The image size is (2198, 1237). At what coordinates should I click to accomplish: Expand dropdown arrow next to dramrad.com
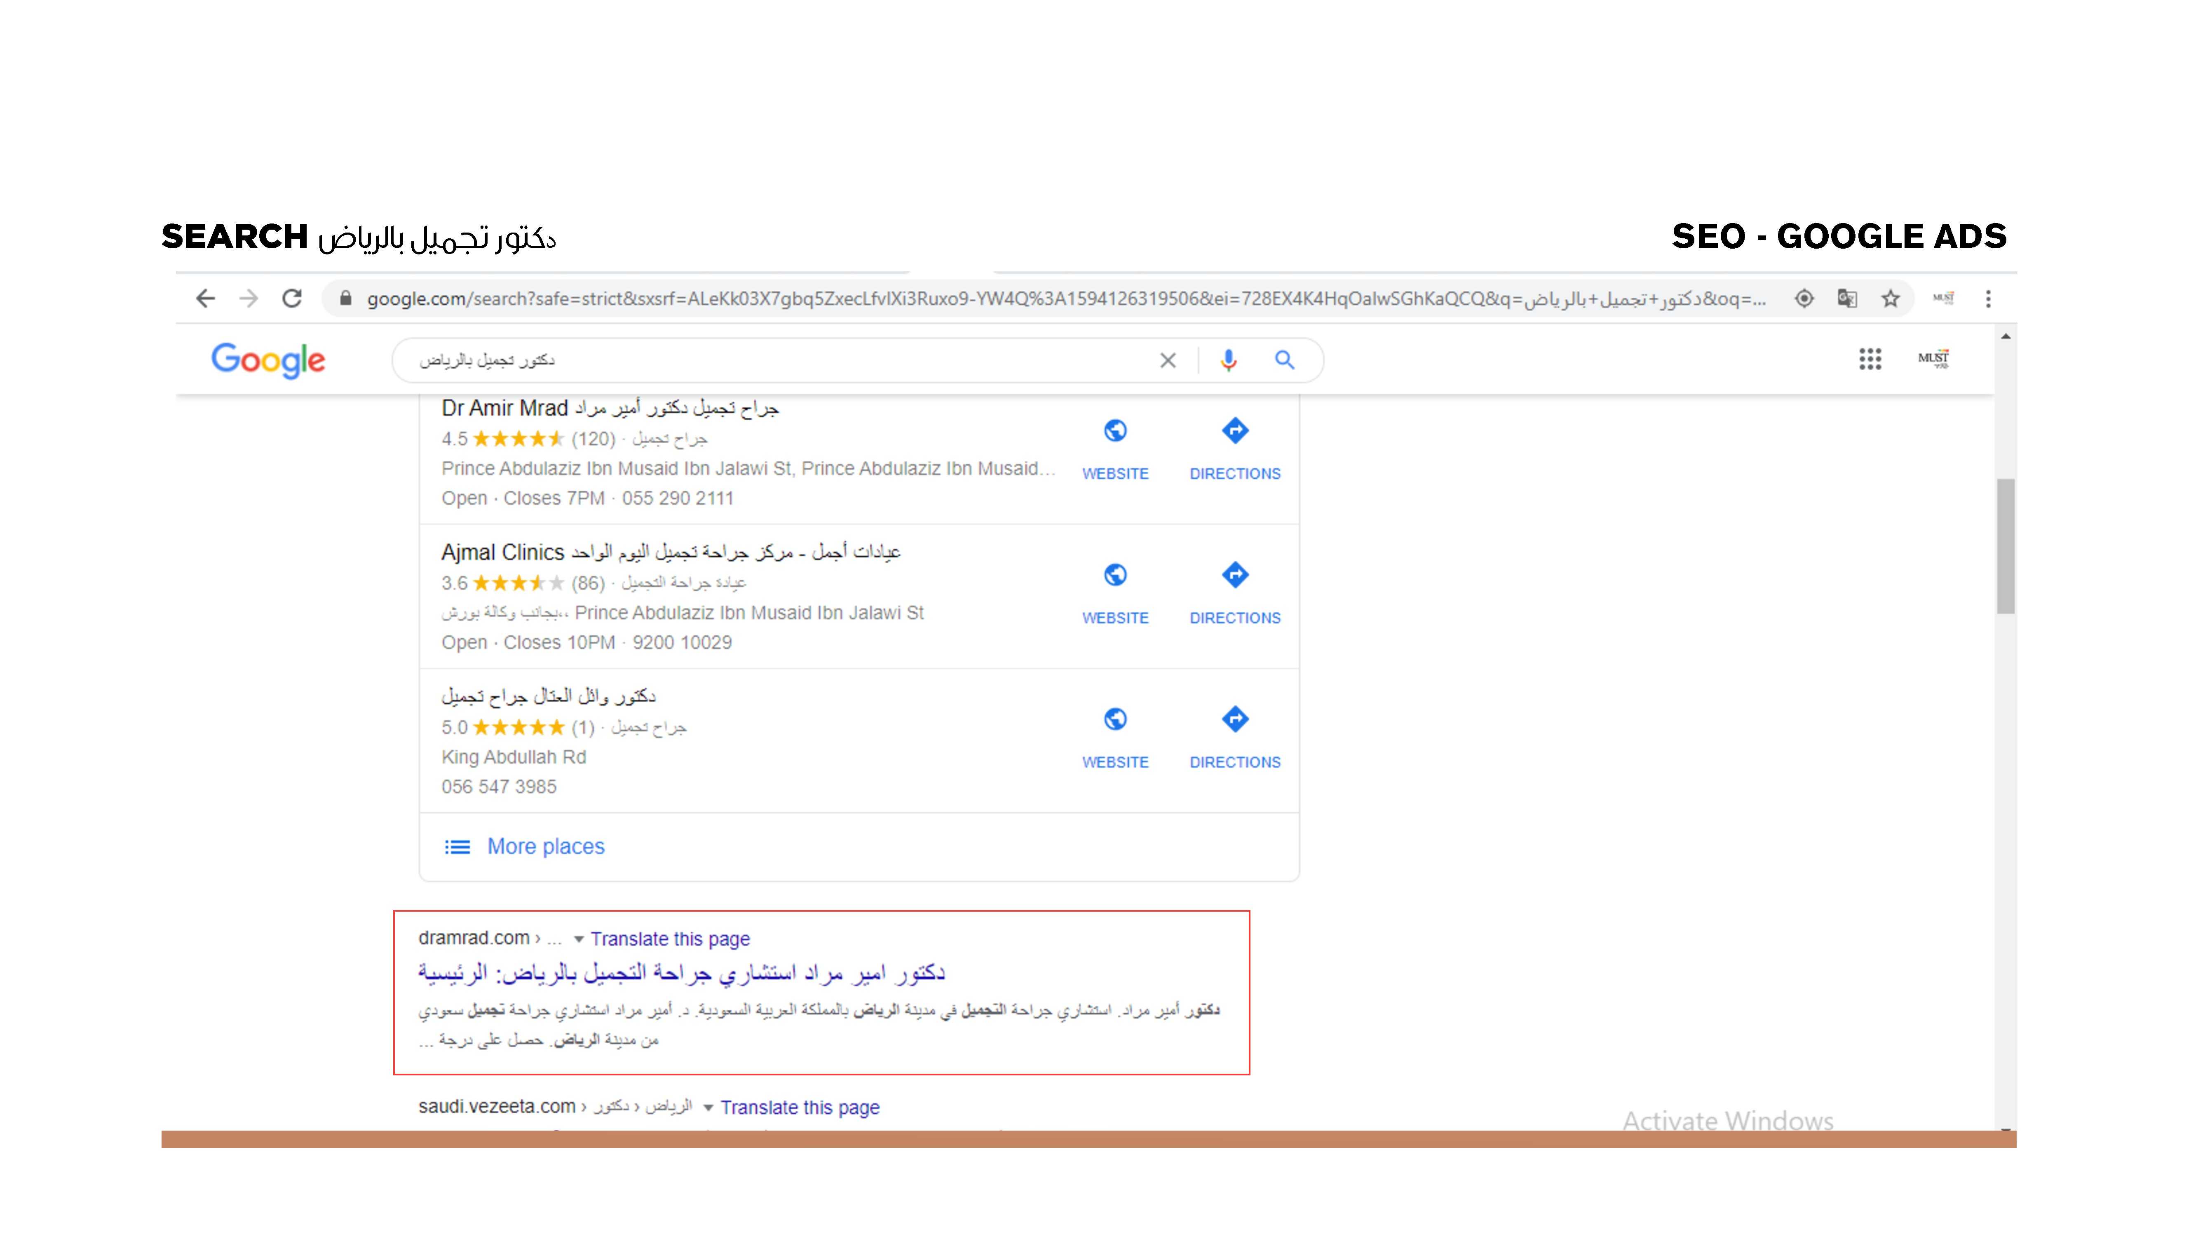579,939
